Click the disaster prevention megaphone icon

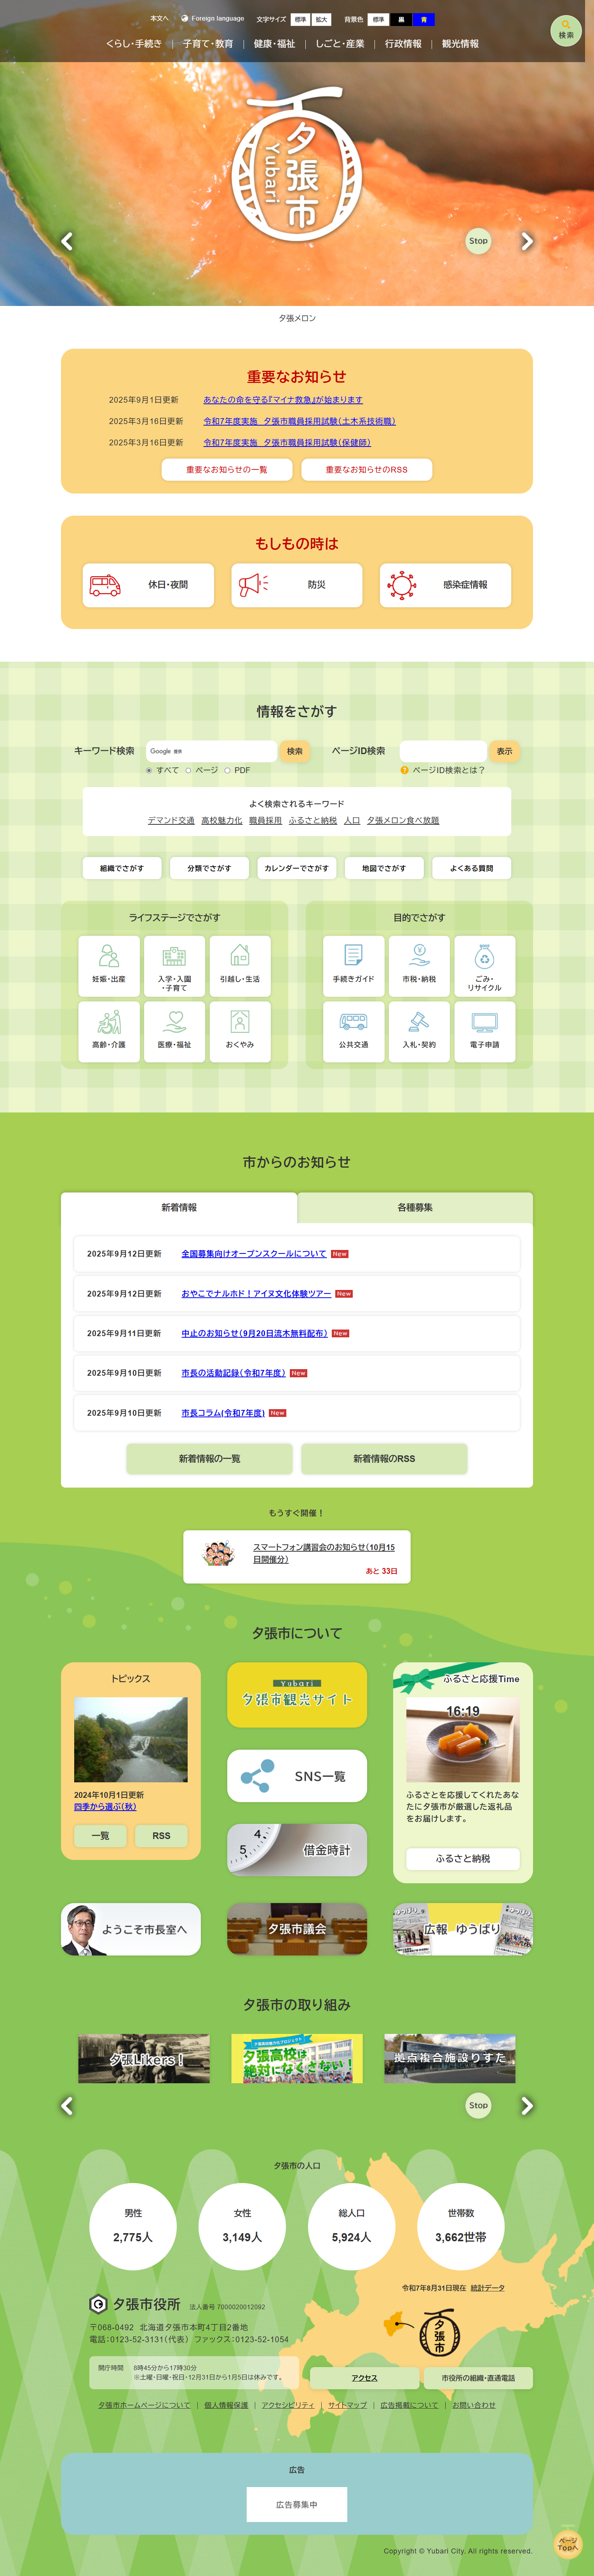coord(253,585)
